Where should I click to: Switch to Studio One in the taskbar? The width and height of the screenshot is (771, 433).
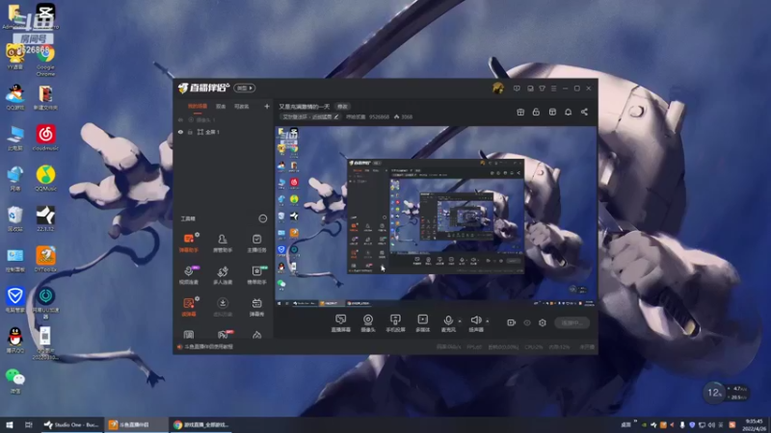click(x=71, y=424)
